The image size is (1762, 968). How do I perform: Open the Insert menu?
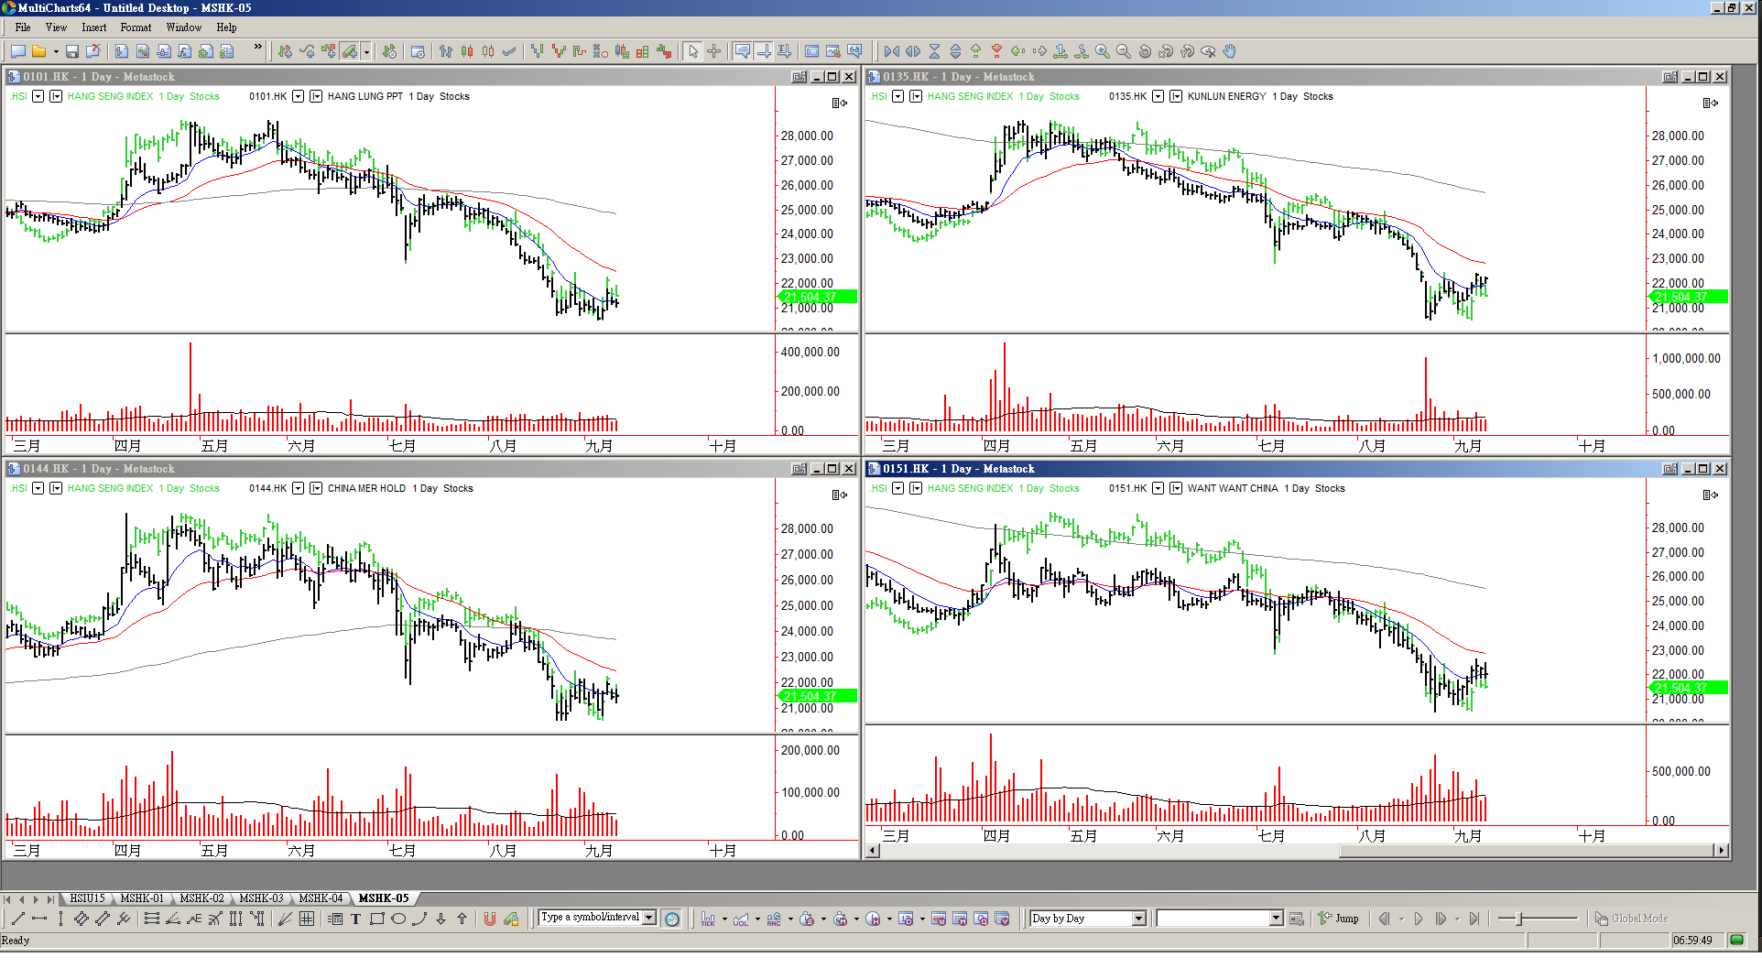93,27
